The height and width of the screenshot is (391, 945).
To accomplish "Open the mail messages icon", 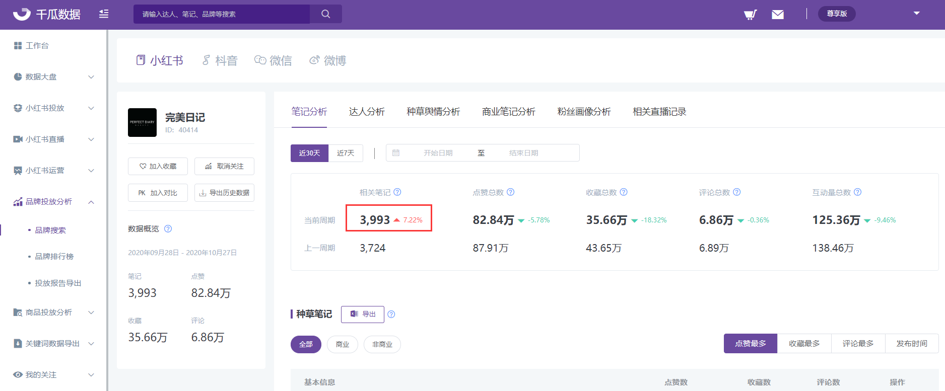I will click(778, 14).
